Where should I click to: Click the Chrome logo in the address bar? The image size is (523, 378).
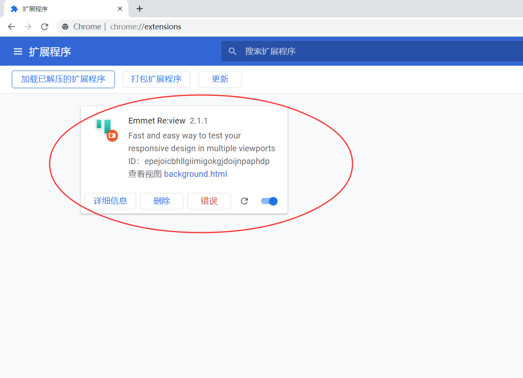click(65, 26)
